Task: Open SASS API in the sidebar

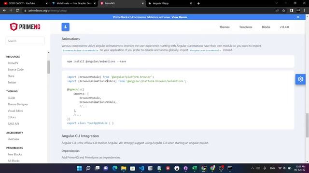Action: (x=13, y=124)
